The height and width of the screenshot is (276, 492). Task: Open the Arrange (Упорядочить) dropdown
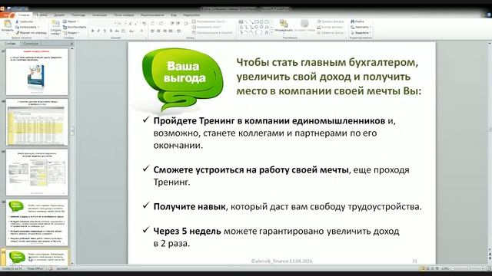(284, 25)
